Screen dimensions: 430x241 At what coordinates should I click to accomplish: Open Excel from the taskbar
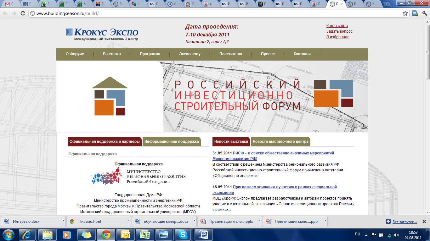[x=145, y=235]
